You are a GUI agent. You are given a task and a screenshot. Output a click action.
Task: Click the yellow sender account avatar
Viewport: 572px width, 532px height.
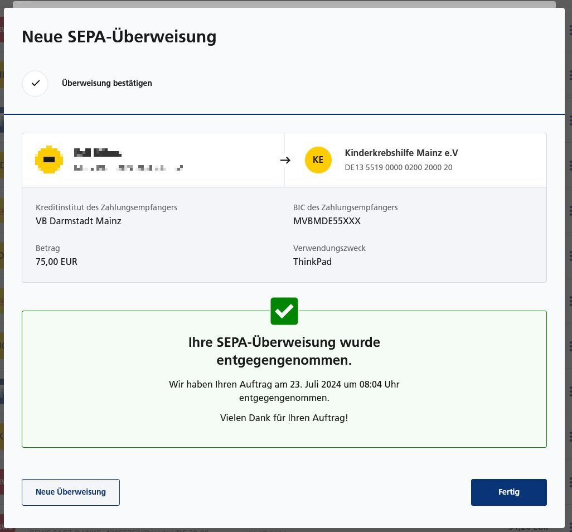(x=49, y=160)
